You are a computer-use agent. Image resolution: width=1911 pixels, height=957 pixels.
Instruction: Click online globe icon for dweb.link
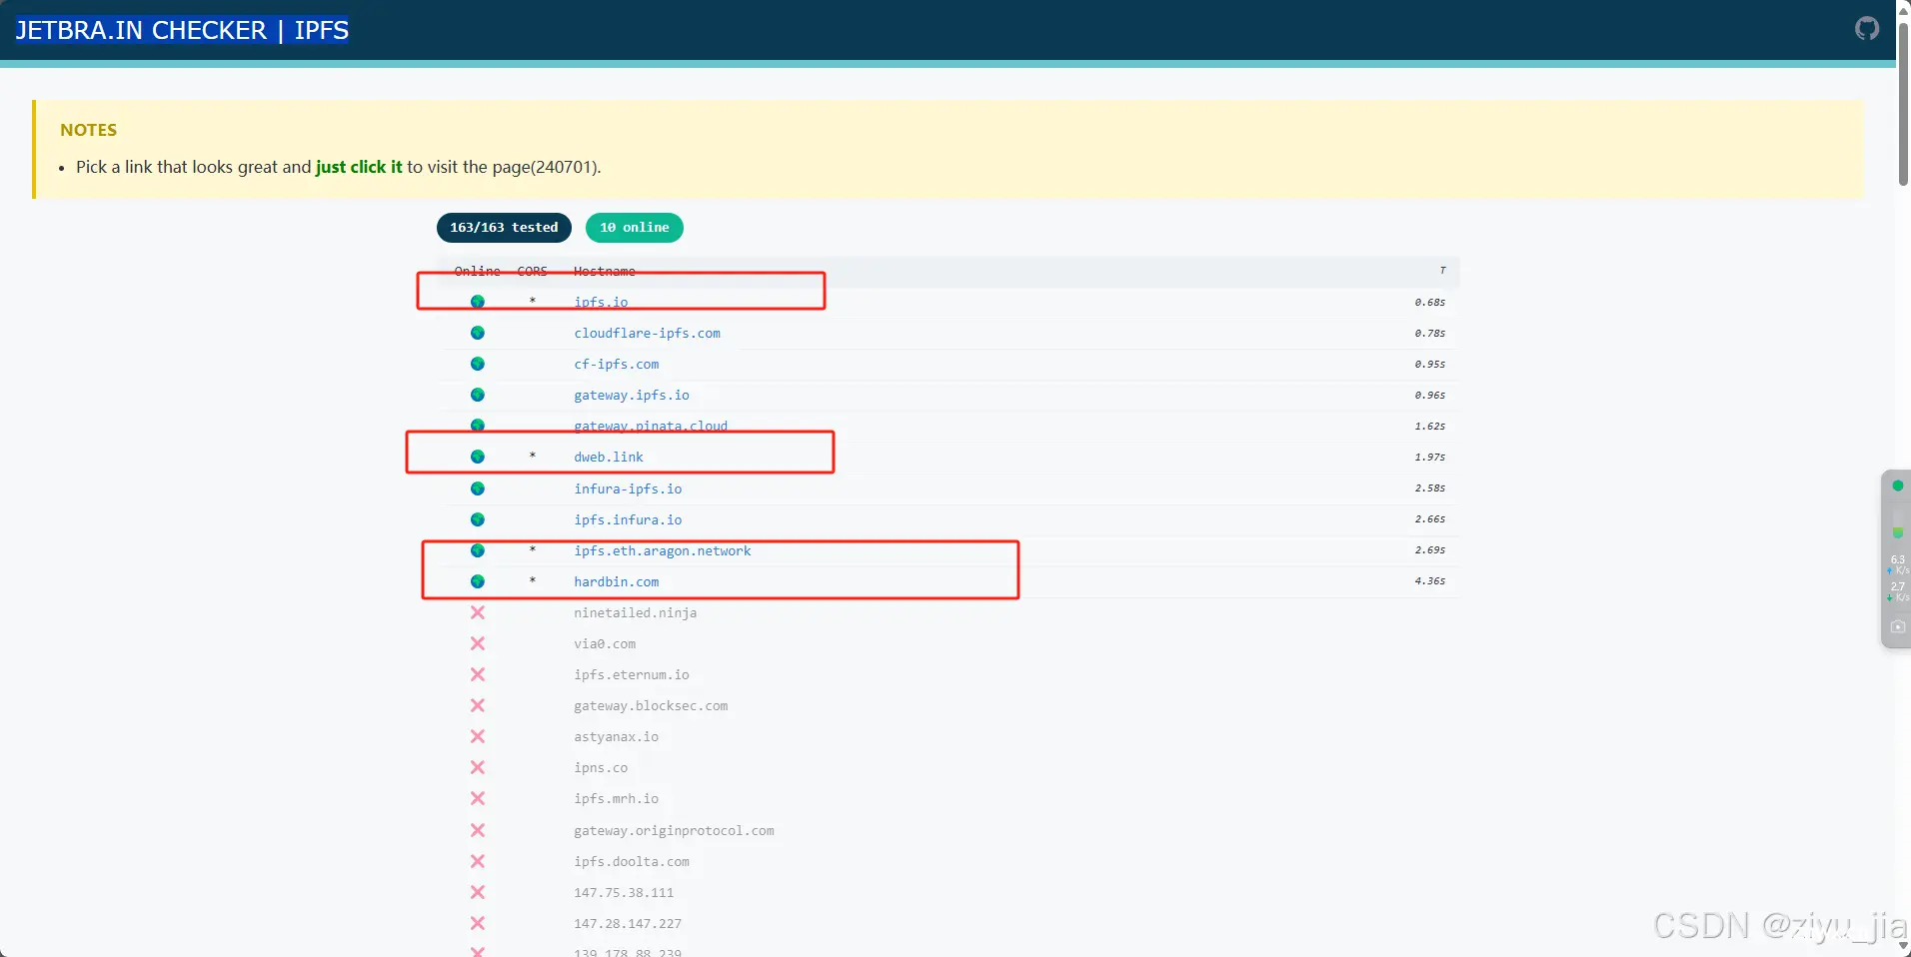coord(478,457)
